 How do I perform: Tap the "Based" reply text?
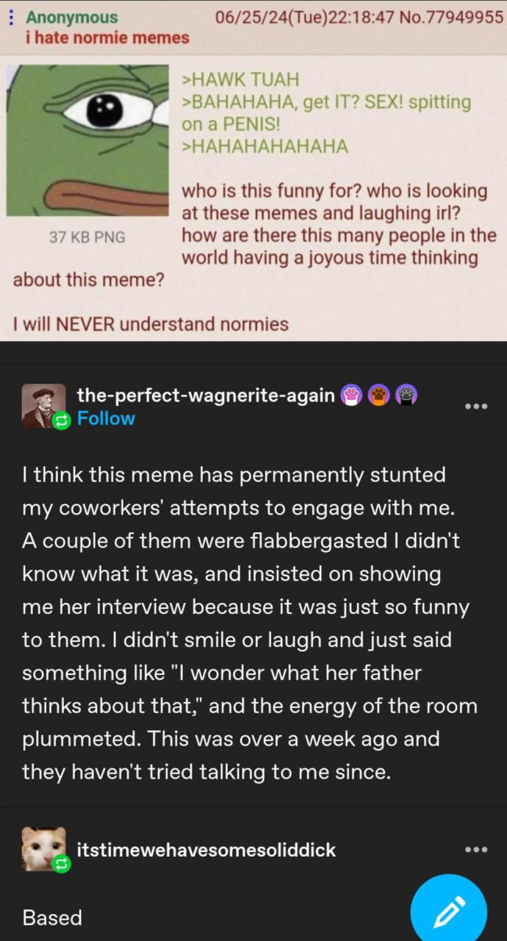click(x=52, y=917)
